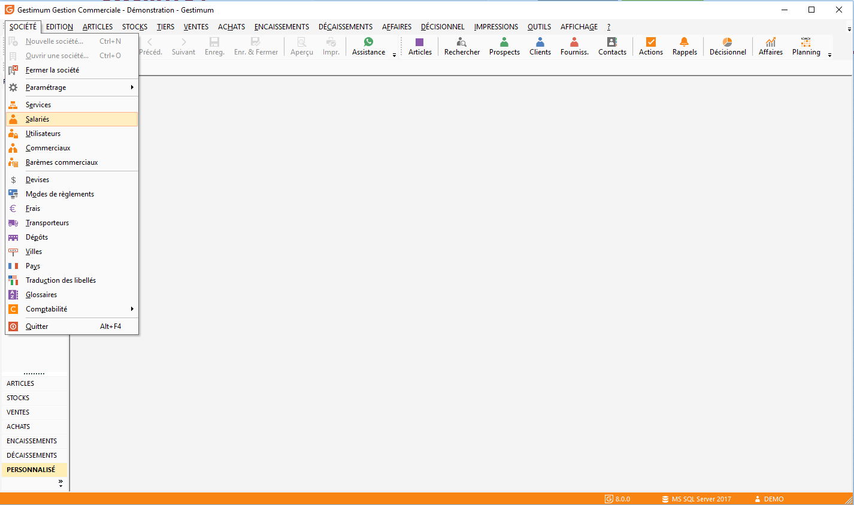
Task: Open the AFFAIRES menu
Action: 396,27
